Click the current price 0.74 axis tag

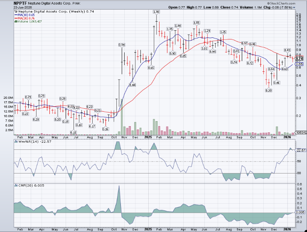tap(298, 59)
